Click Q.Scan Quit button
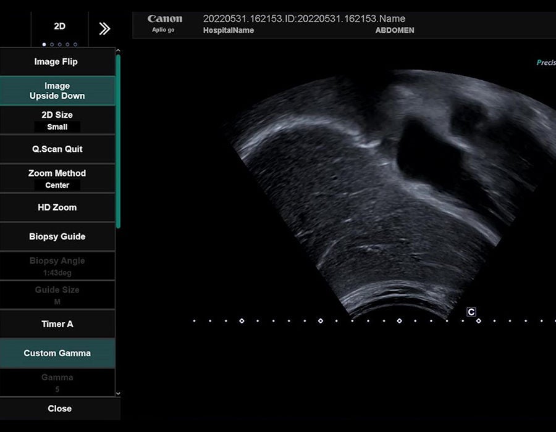The height and width of the screenshot is (432, 556). [x=57, y=149]
